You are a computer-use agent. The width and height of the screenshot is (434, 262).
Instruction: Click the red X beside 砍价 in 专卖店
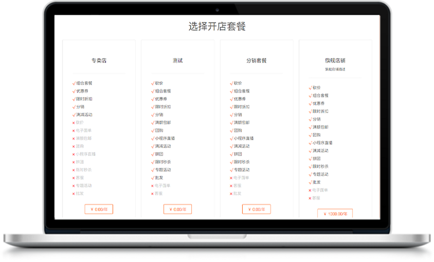(74, 123)
